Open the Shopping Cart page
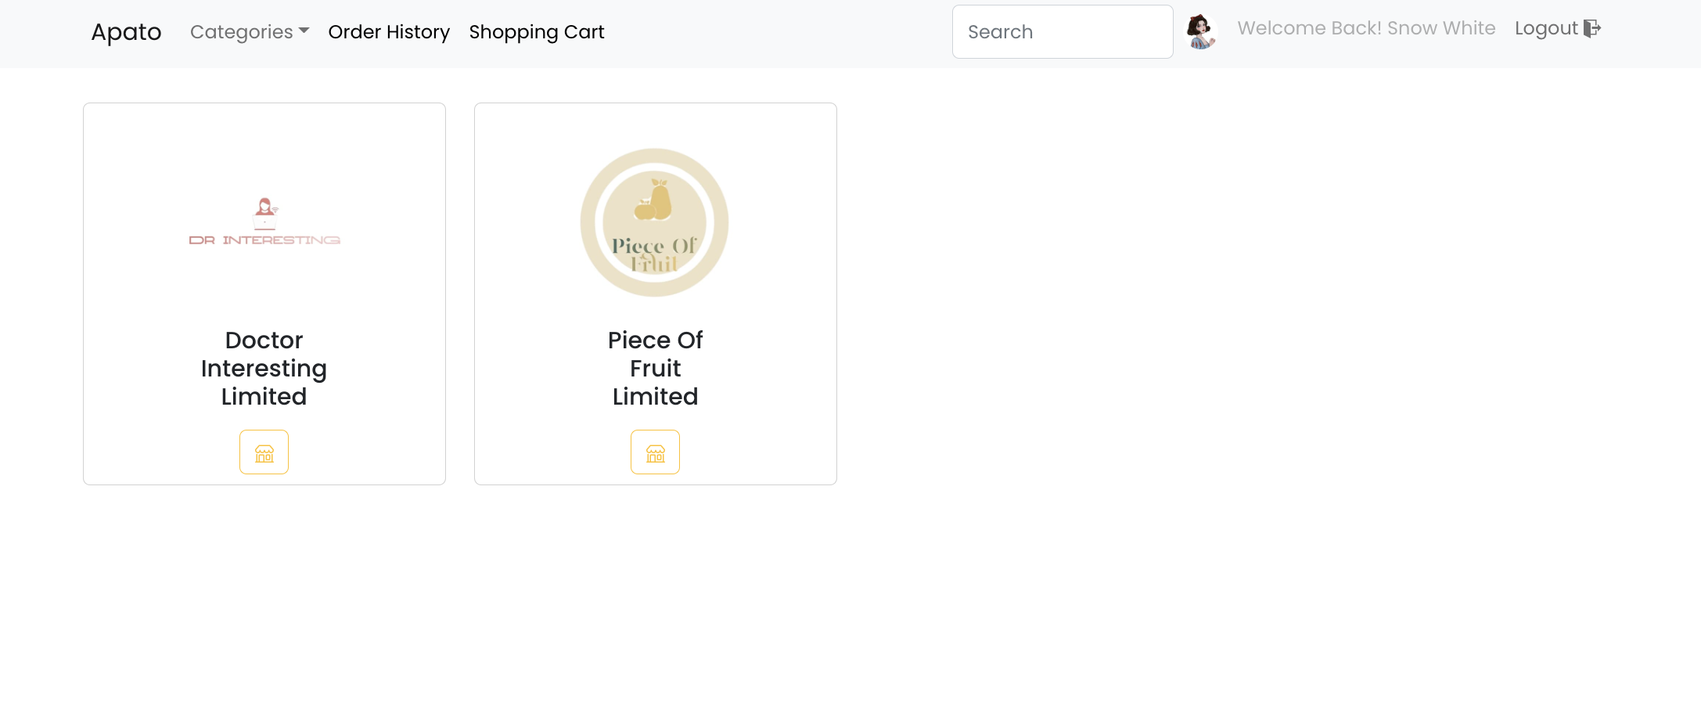The image size is (1701, 706). [x=536, y=31]
